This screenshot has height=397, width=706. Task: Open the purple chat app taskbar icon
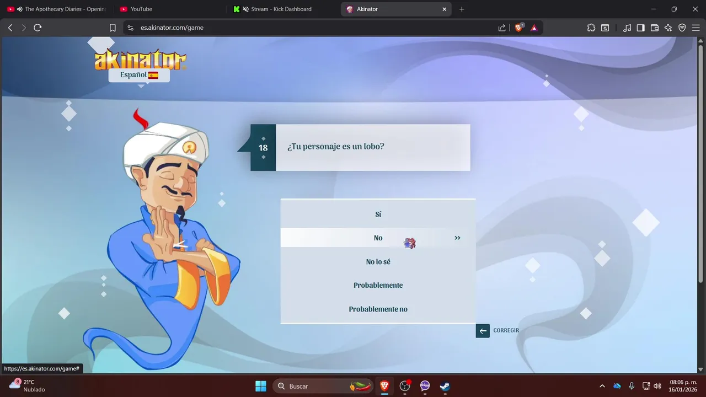425,386
